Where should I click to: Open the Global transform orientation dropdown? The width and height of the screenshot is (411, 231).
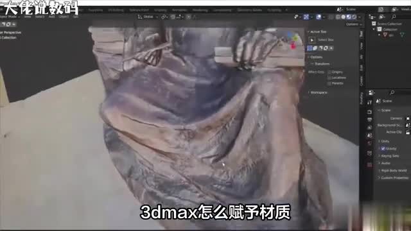click(x=148, y=17)
